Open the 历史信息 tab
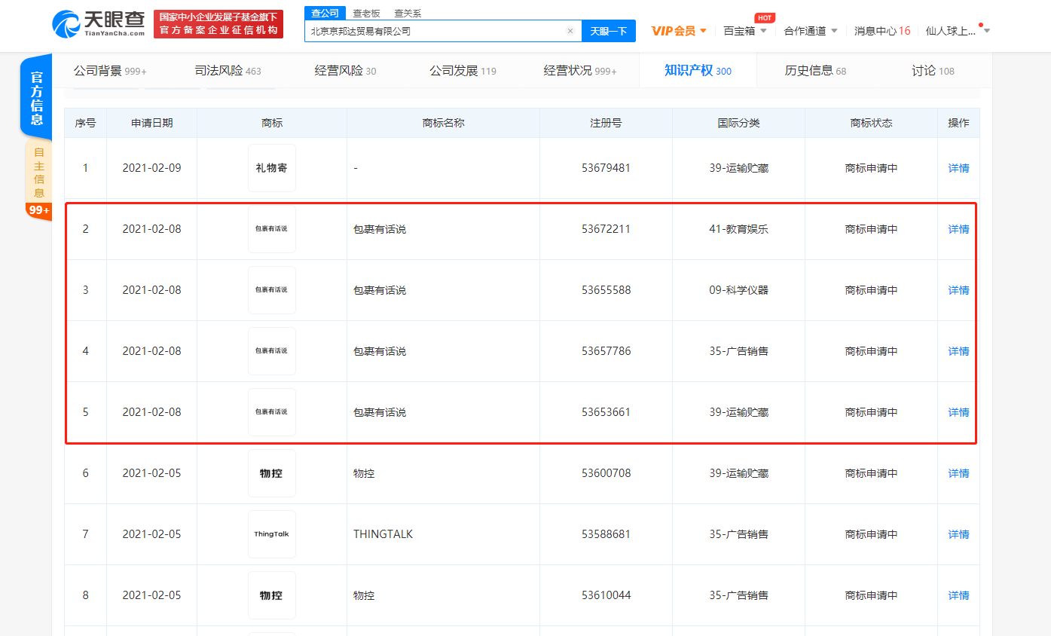This screenshot has width=1051, height=636. click(815, 71)
